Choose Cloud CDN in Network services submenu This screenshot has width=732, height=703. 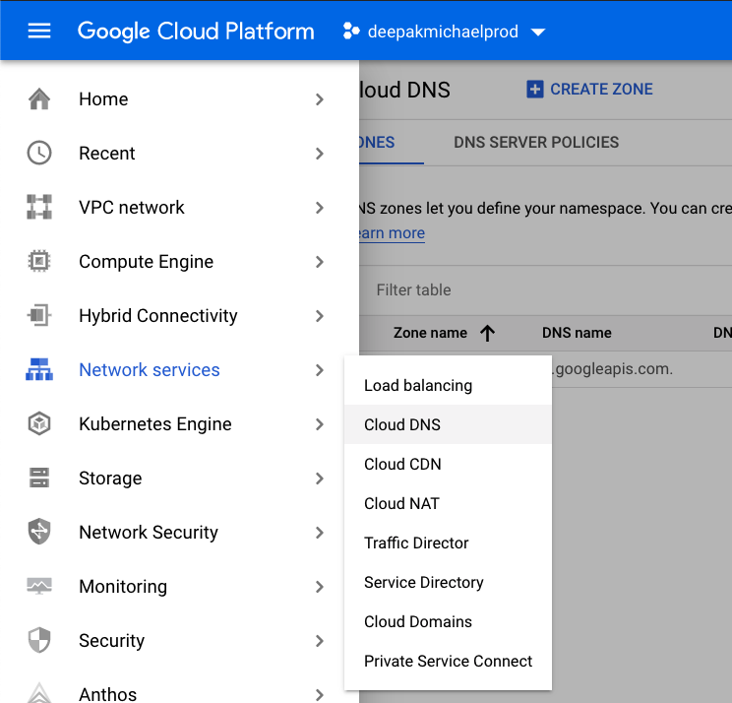402,465
